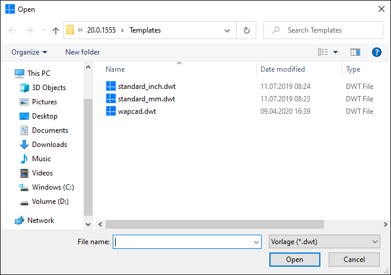Open the Organize menu

[29, 52]
